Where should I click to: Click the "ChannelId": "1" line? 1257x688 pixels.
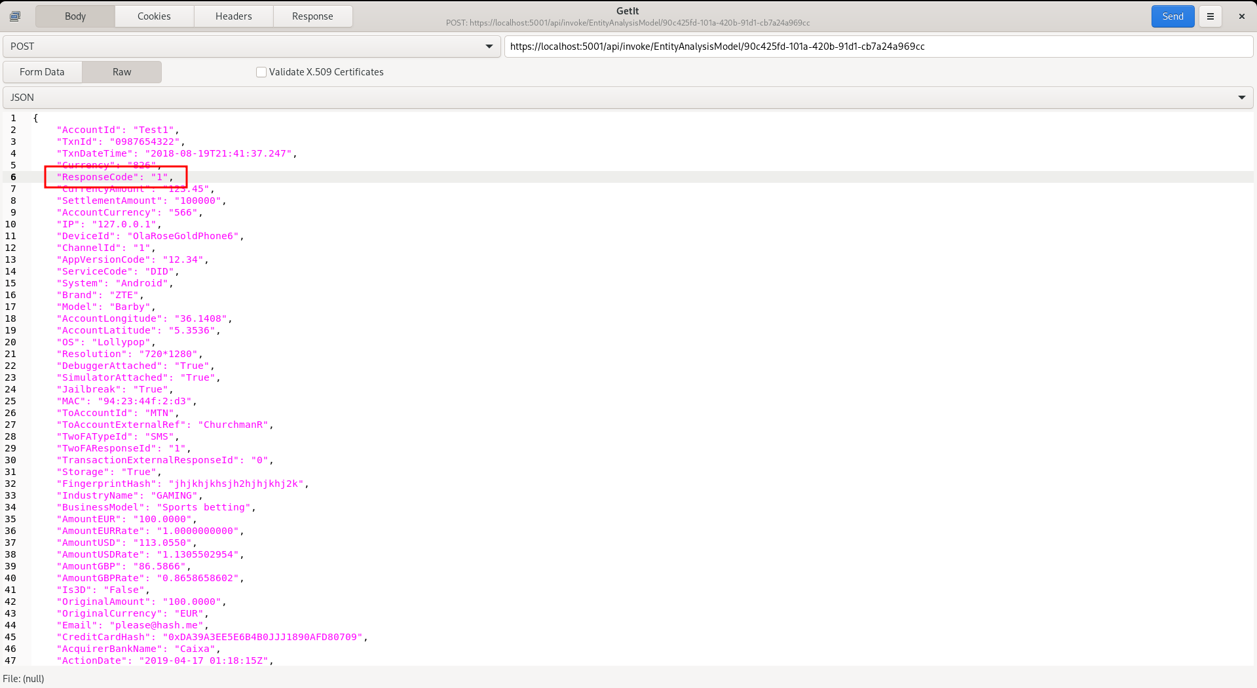tap(106, 248)
